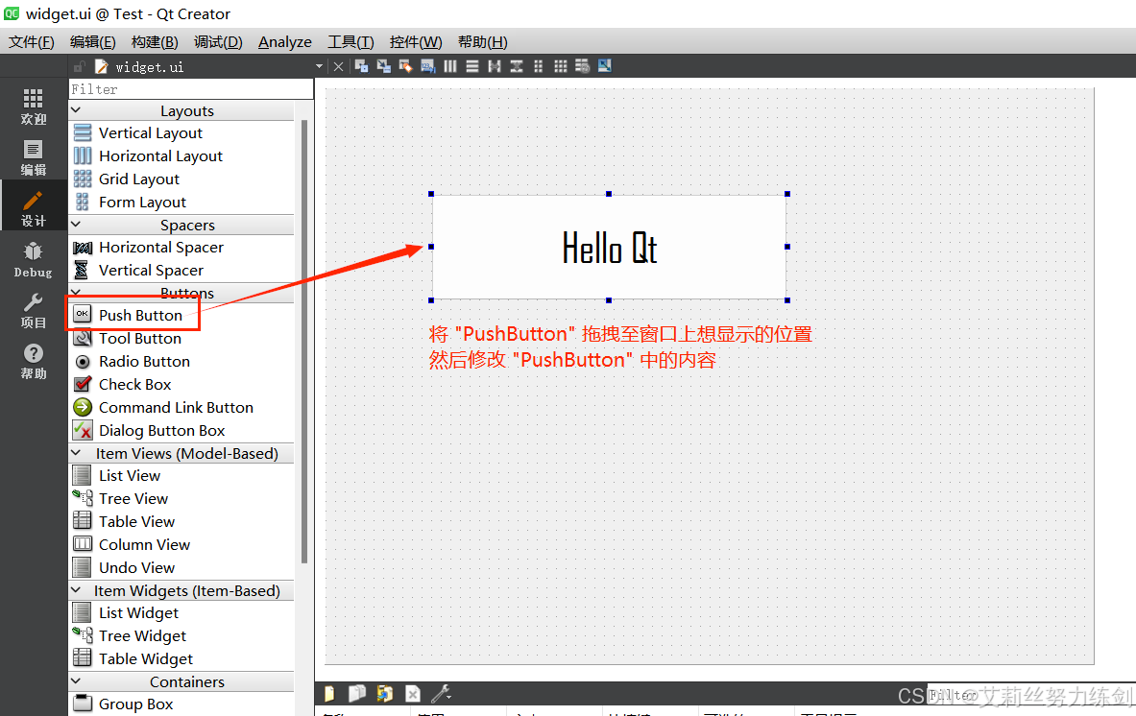Open the wrench configure dropdown in action editor
The image size is (1136, 716).
click(441, 694)
